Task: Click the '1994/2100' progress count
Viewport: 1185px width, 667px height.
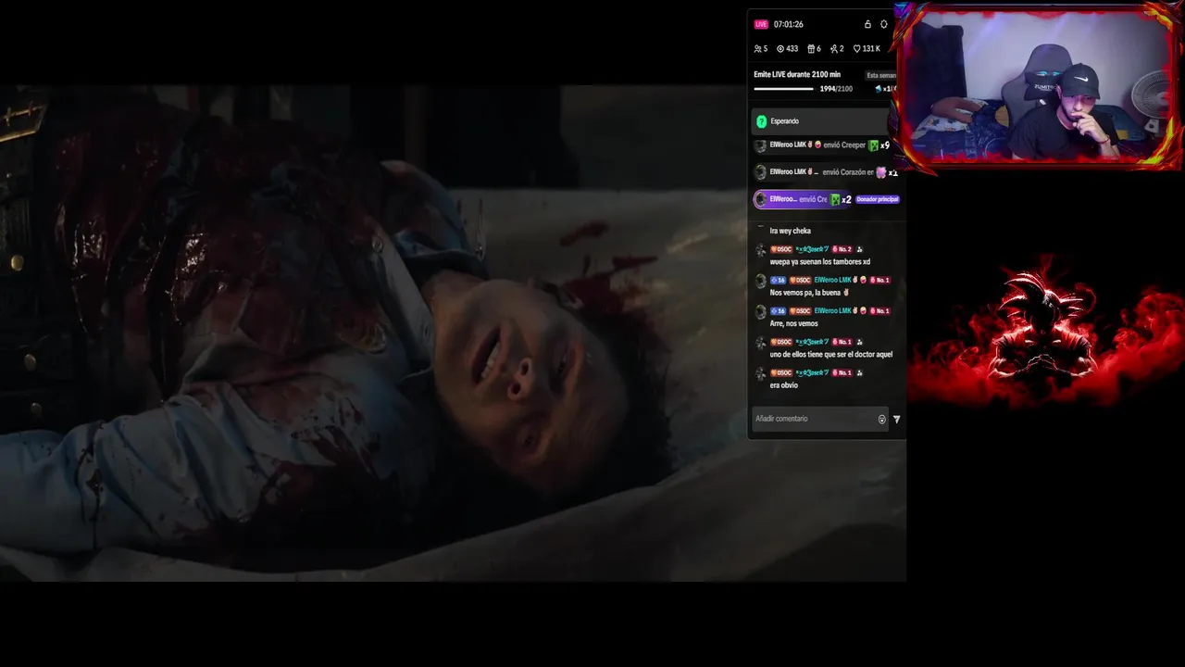Action: click(836, 89)
